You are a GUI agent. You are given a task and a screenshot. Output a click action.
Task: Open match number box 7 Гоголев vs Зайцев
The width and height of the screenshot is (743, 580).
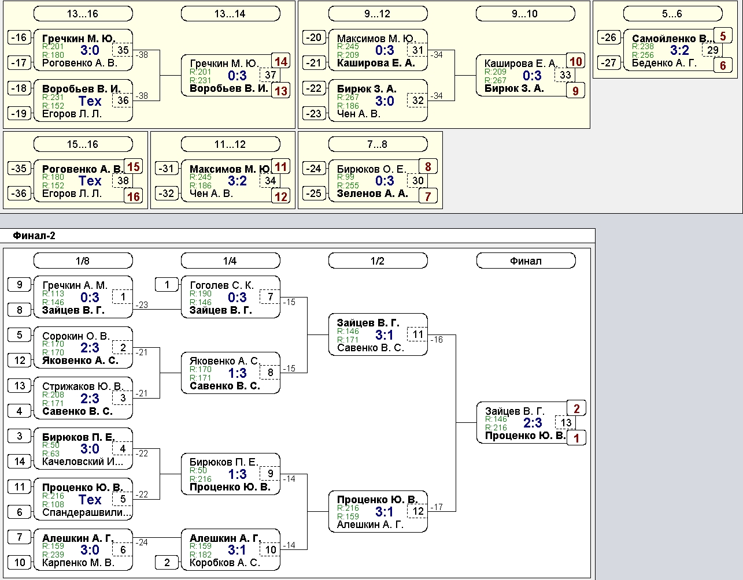271,297
